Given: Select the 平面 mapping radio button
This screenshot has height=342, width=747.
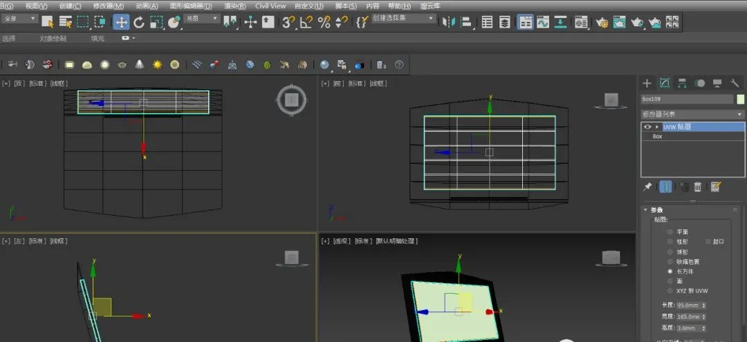Looking at the screenshot, I should tap(670, 231).
